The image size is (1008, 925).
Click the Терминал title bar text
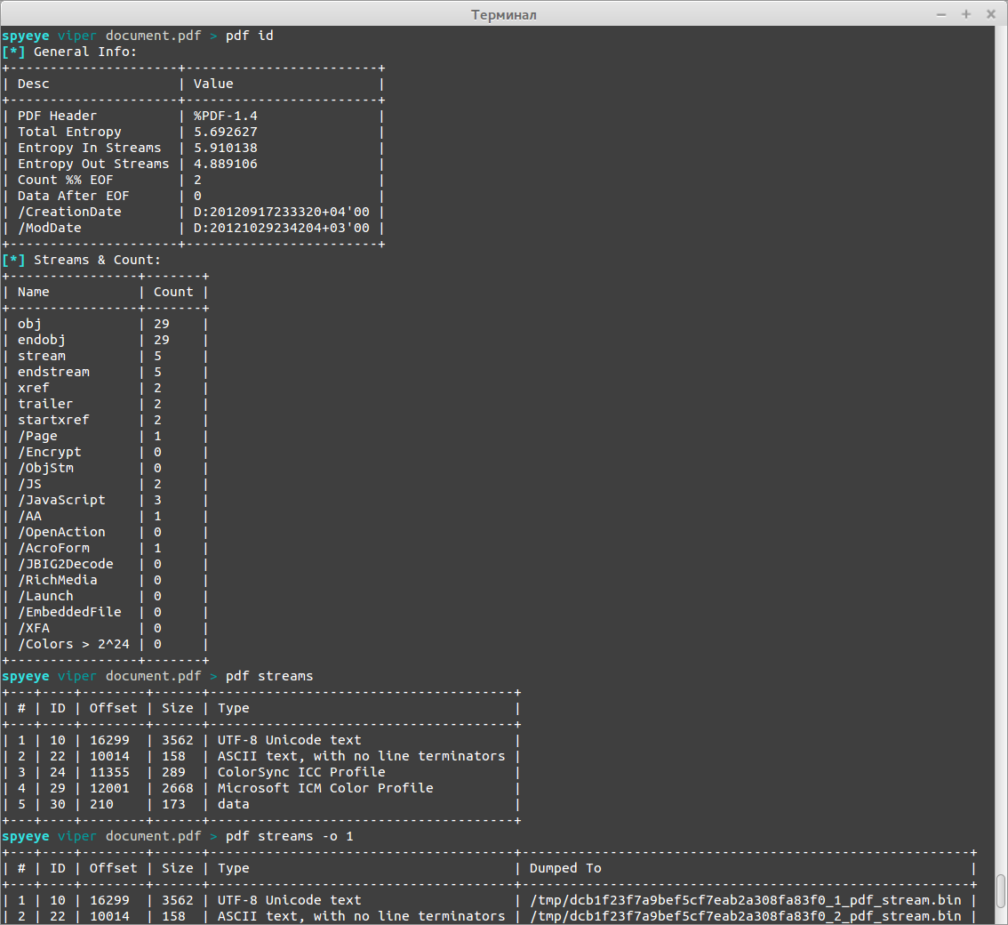[503, 14]
